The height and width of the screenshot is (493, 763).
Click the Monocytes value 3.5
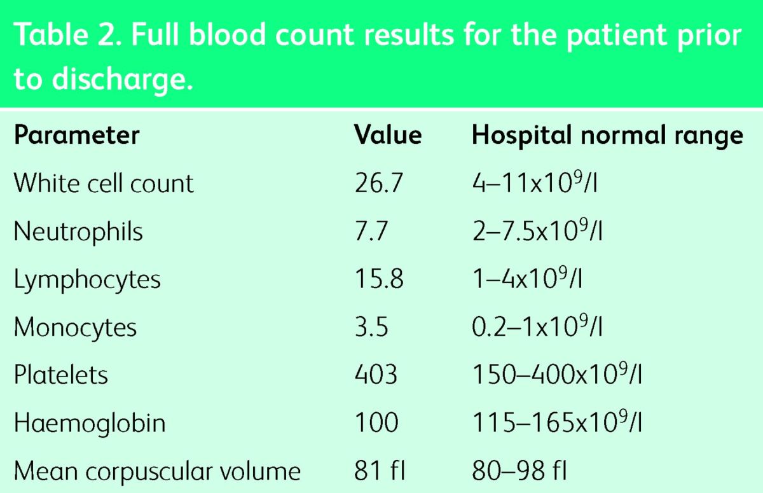click(x=371, y=328)
